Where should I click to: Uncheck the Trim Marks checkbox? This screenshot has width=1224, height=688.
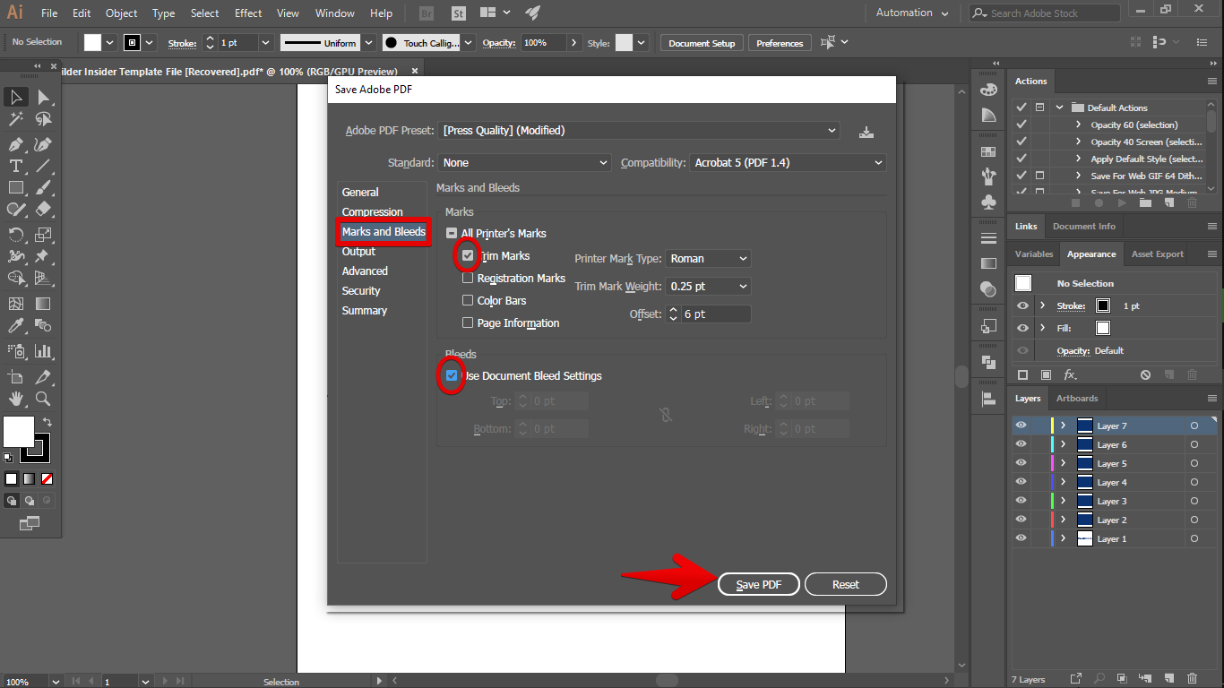click(x=467, y=255)
